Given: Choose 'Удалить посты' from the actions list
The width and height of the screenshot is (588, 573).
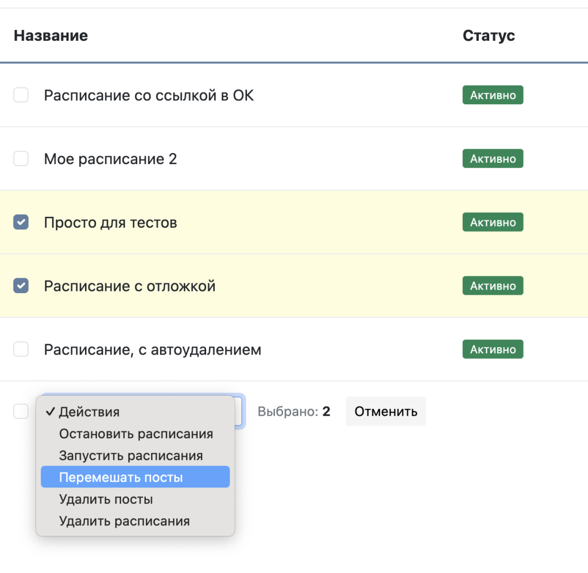Looking at the screenshot, I should 106,499.
